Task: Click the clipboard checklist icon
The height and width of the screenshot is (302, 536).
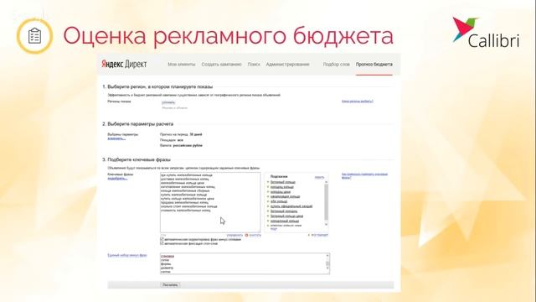Action: [x=34, y=36]
